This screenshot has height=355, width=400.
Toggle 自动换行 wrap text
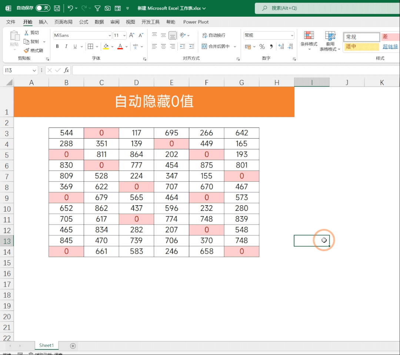pyautogui.click(x=214, y=35)
